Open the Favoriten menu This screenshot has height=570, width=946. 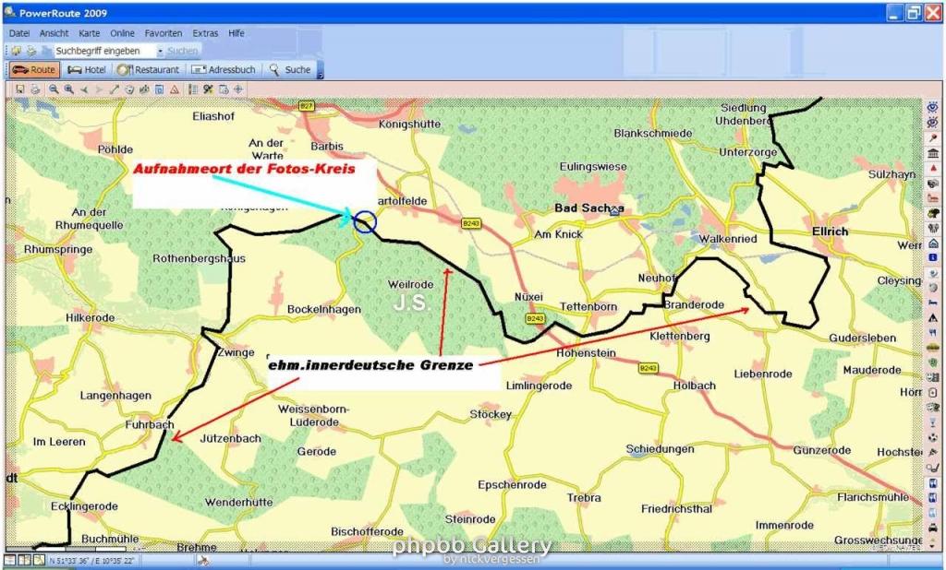point(163,33)
